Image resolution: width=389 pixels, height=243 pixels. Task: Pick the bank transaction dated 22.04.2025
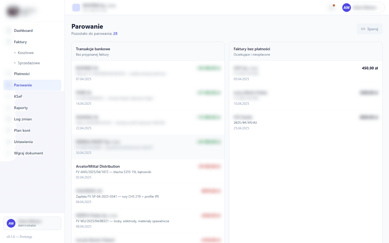point(148,123)
